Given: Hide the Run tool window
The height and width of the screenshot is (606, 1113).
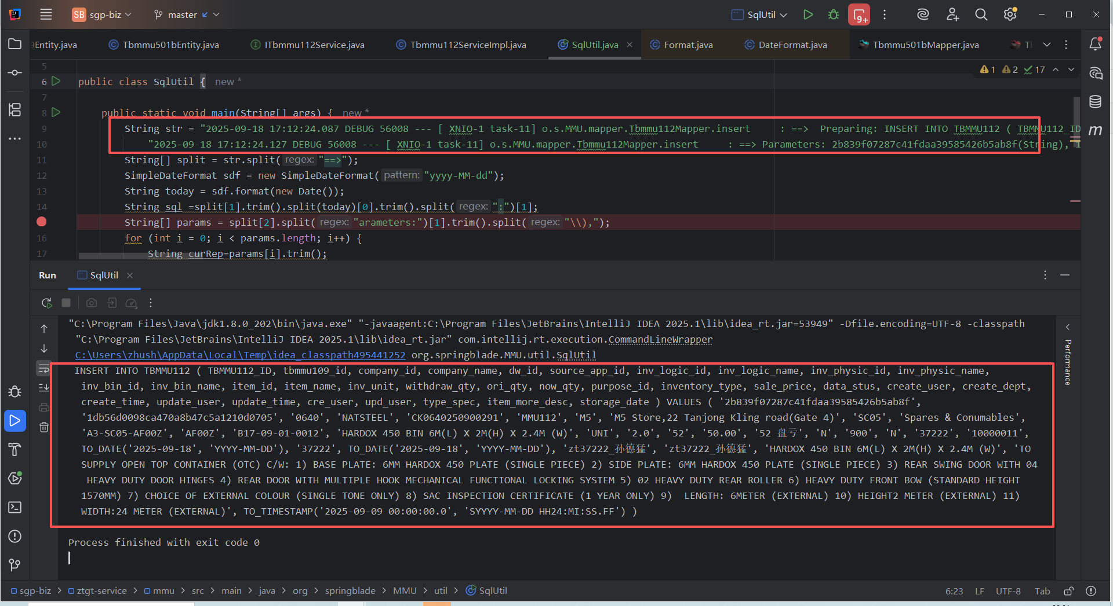Looking at the screenshot, I should [1065, 276].
